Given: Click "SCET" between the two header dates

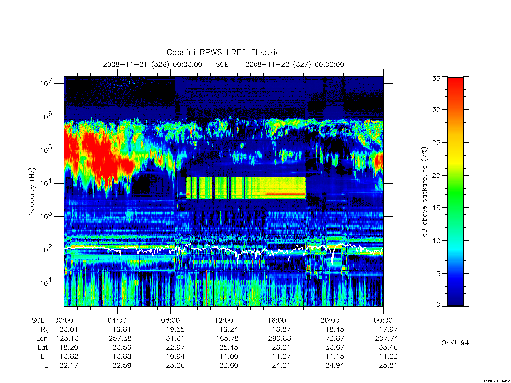Looking at the screenshot, I should click(223, 64).
